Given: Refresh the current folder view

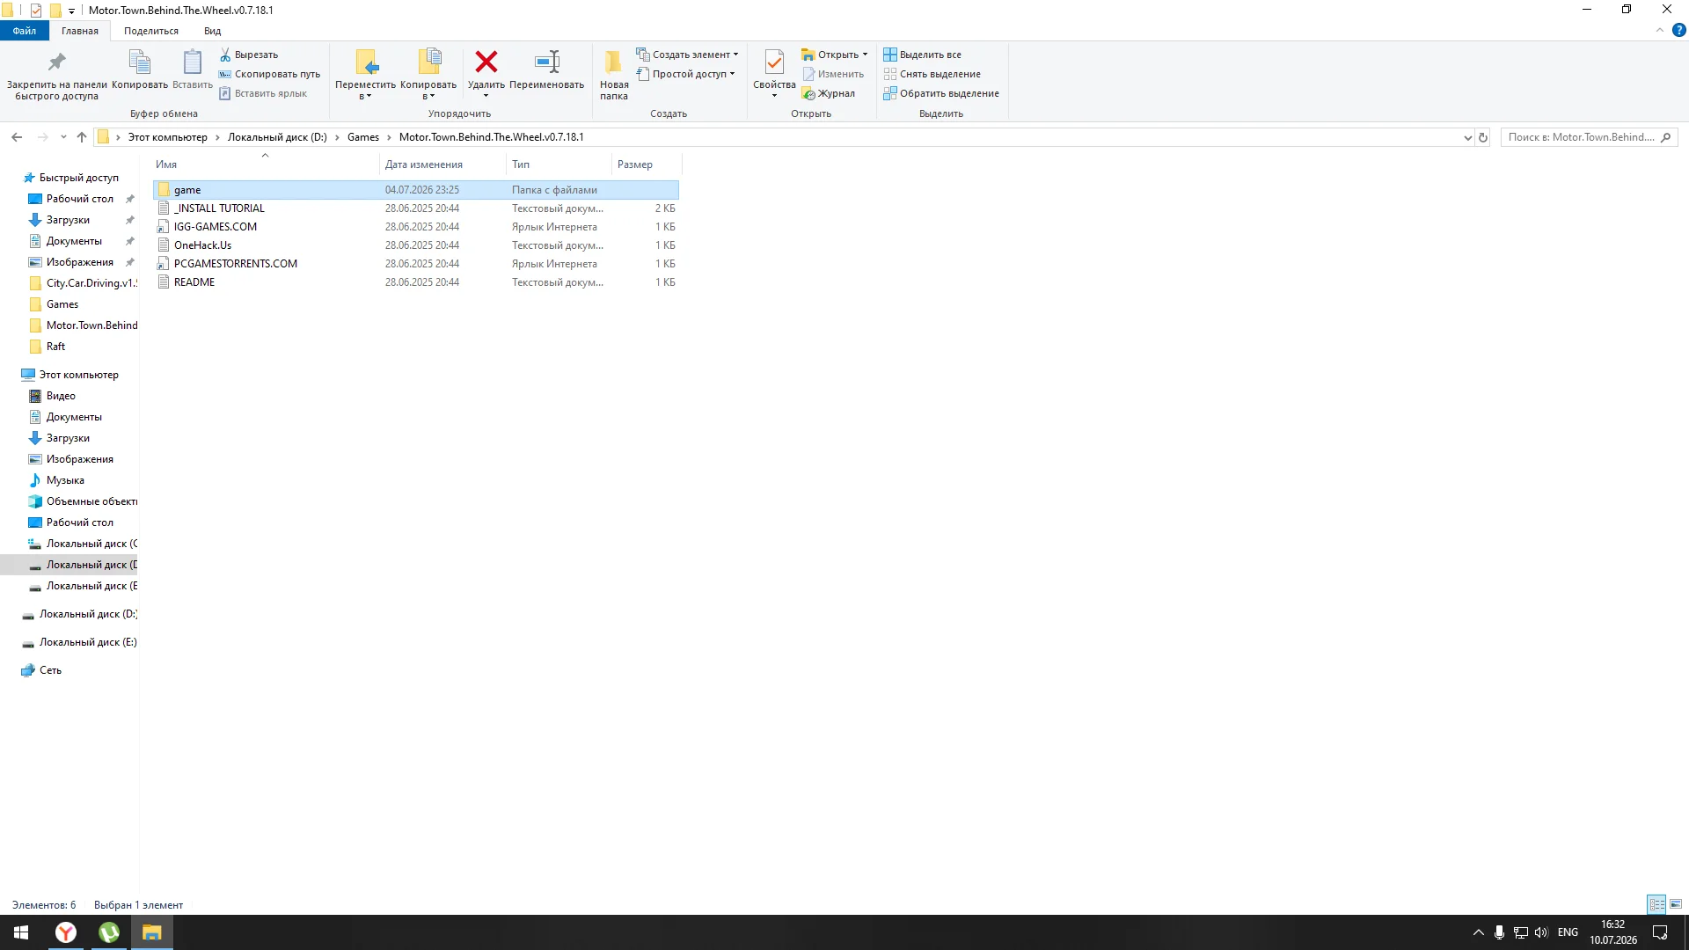Looking at the screenshot, I should (1483, 137).
